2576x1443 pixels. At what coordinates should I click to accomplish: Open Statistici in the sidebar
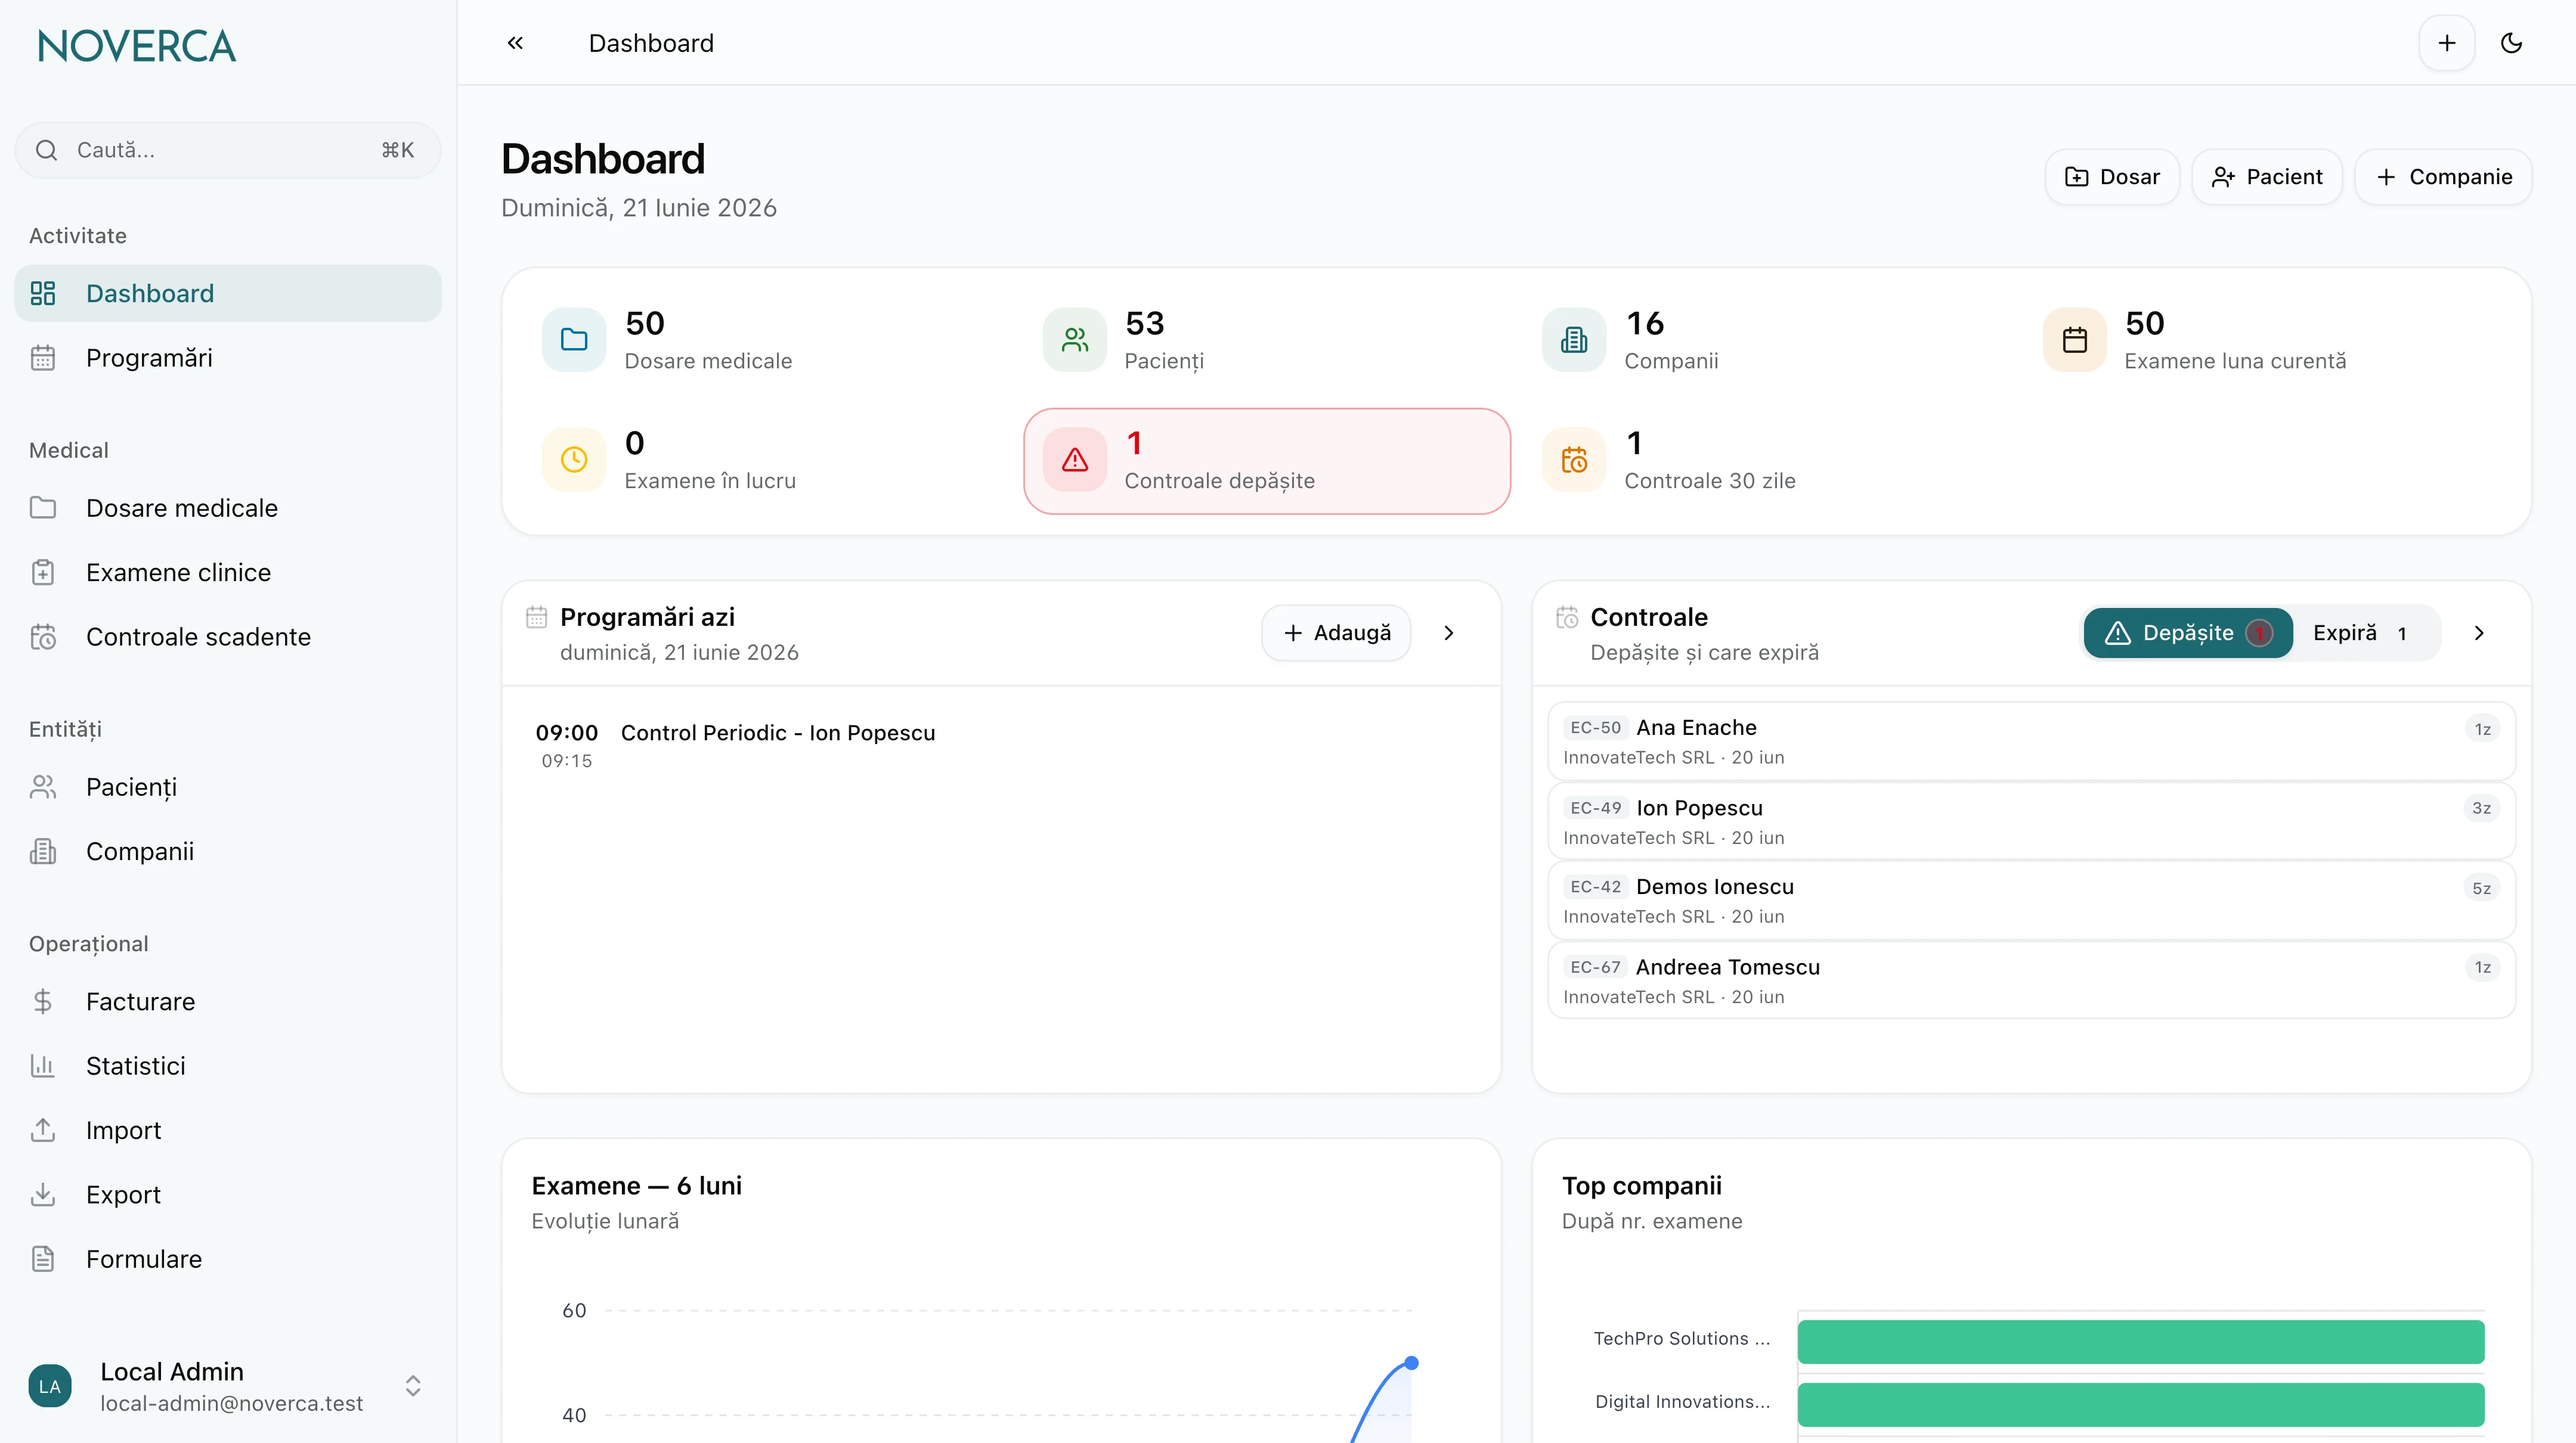tap(228, 1066)
